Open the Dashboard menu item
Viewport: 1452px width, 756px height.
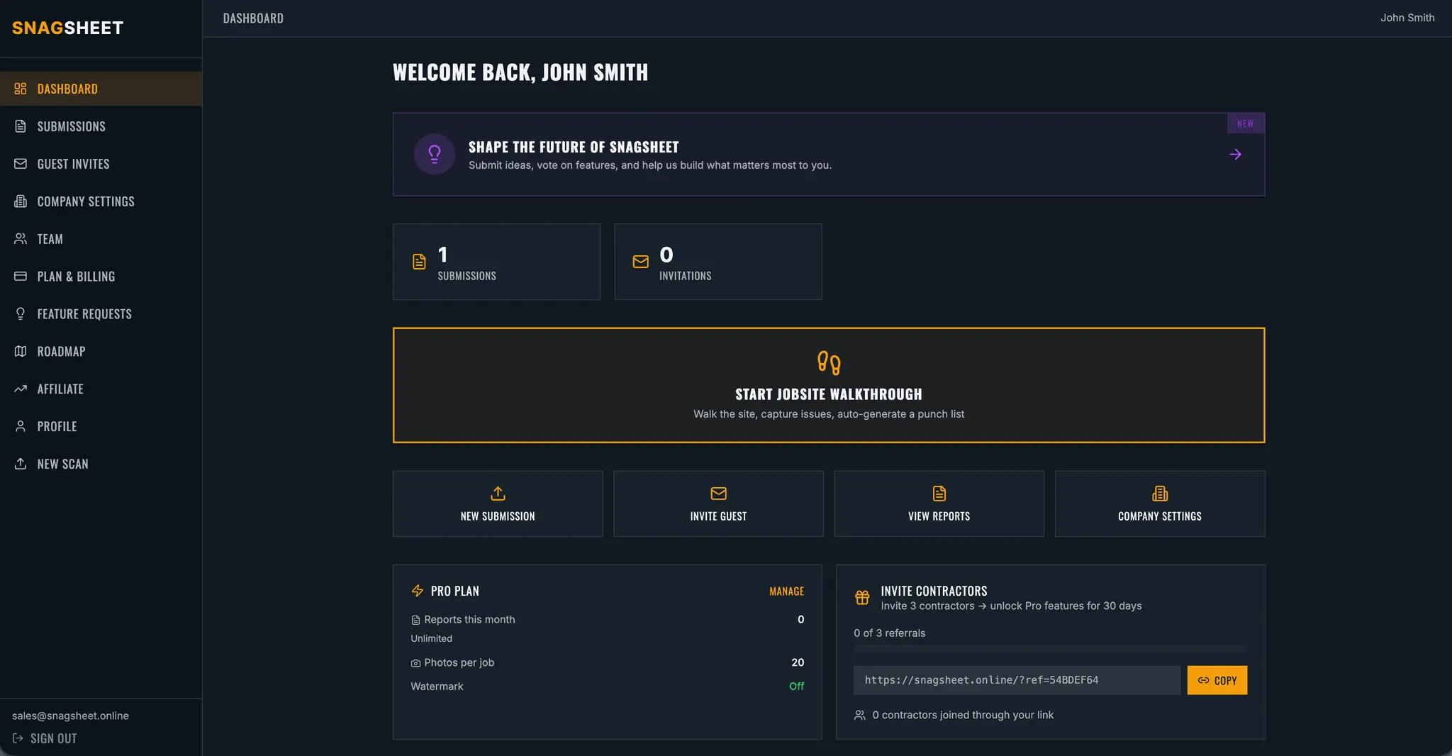(x=101, y=89)
